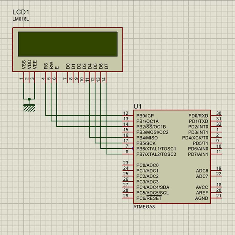The height and width of the screenshot is (235, 235).
Task: Click the PC4/ADC4/SDA pin label
Action: pyautogui.click(x=153, y=187)
